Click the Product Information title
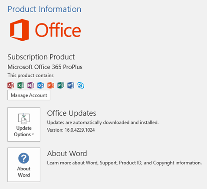This screenshot has height=189, width=207. (44, 9)
